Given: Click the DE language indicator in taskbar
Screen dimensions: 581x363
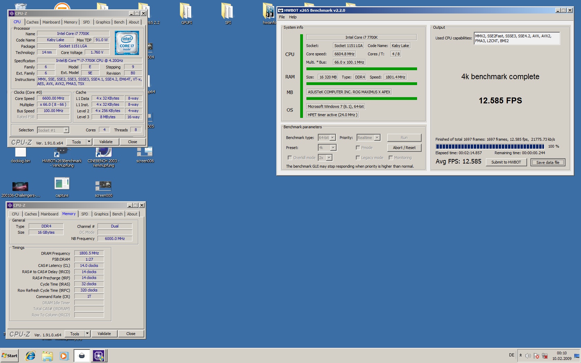Looking at the screenshot, I should click(511, 355).
